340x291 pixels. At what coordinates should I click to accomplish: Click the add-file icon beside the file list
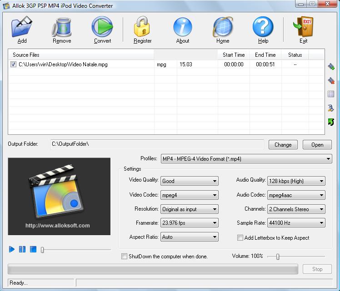[331, 66]
